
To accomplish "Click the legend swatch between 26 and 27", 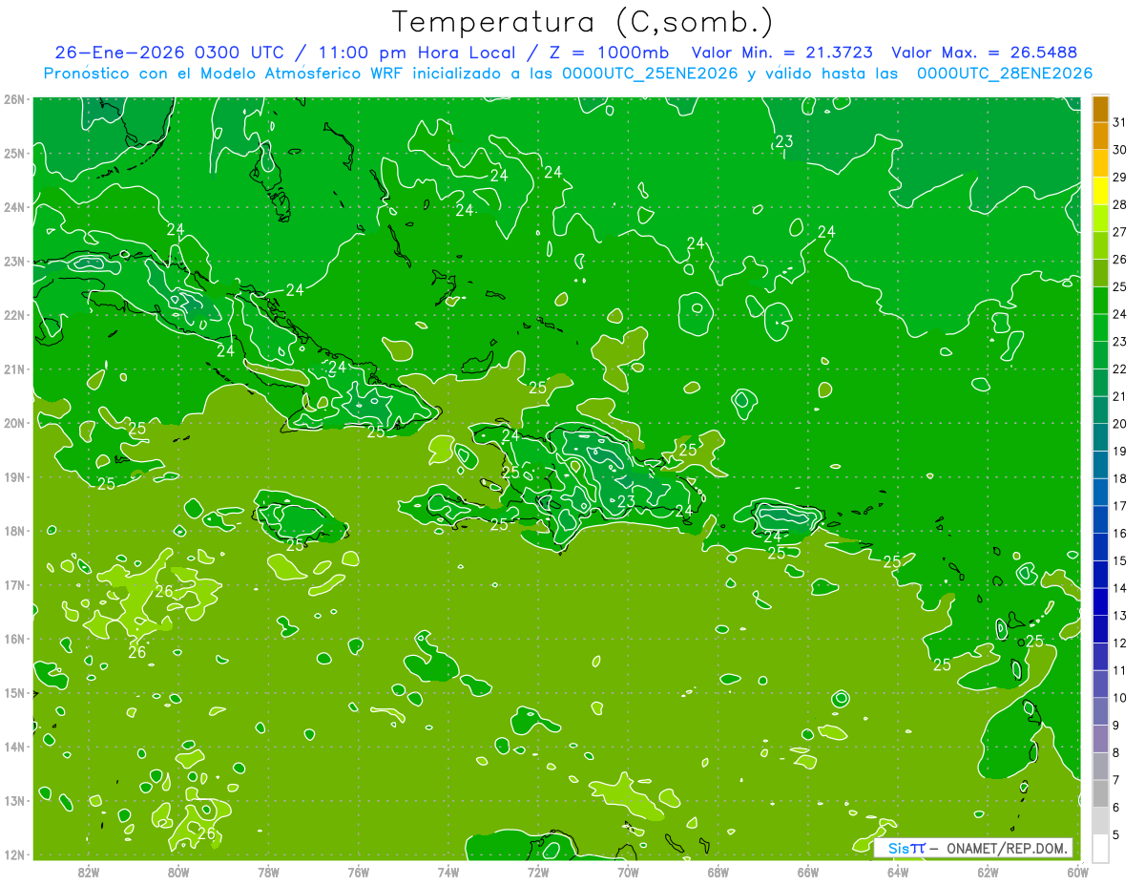I will pyautogui.click(x=1100, y=245).
